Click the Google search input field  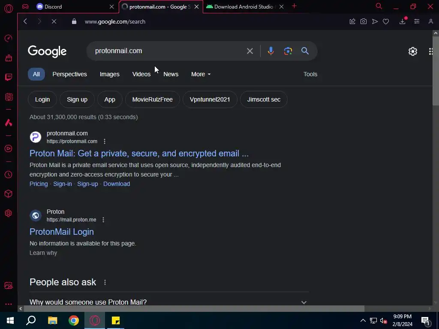click(x=168, y=51)
